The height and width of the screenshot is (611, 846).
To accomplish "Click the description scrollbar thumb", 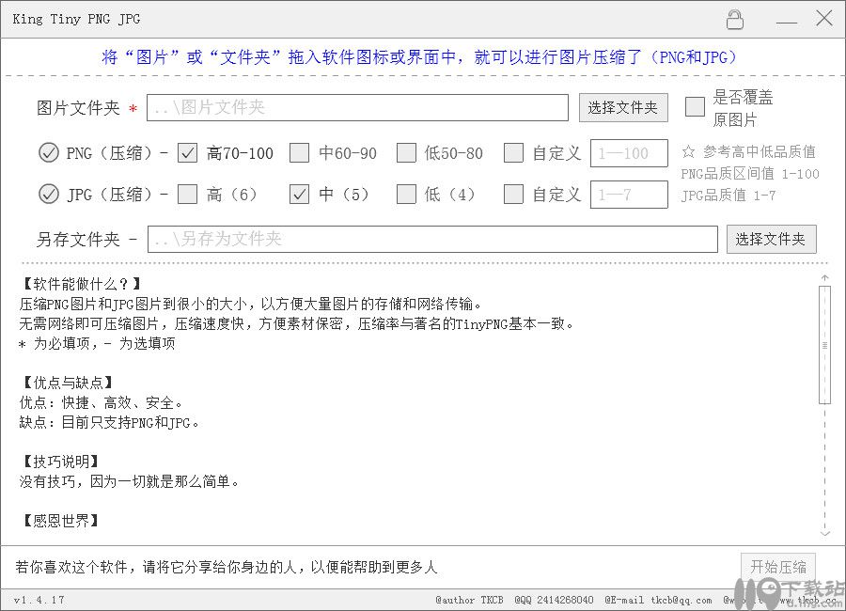I will [x=824, y=345].
